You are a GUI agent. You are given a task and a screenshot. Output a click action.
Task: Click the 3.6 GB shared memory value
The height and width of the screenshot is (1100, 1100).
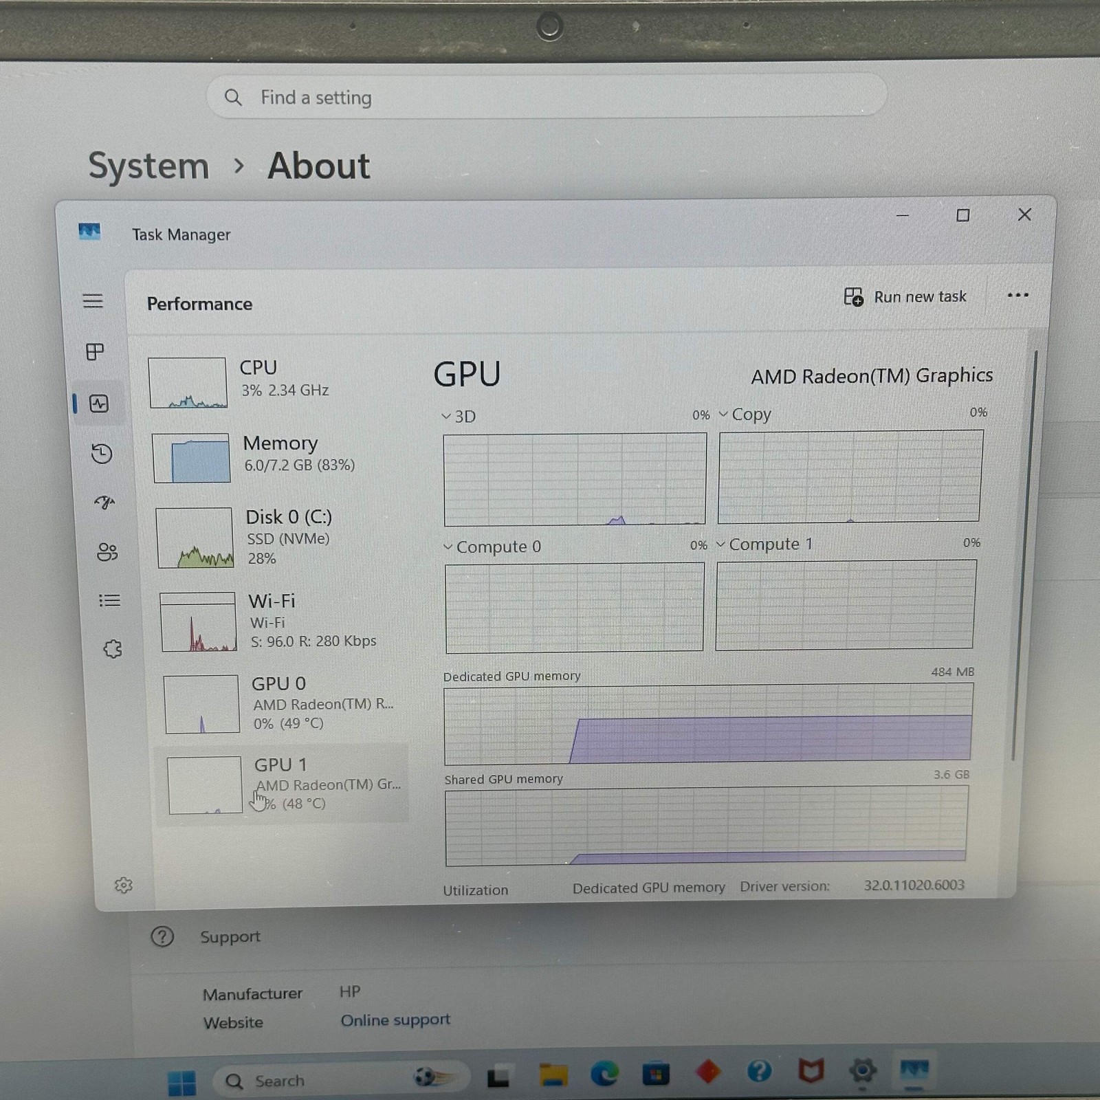(x=951, y=775)
